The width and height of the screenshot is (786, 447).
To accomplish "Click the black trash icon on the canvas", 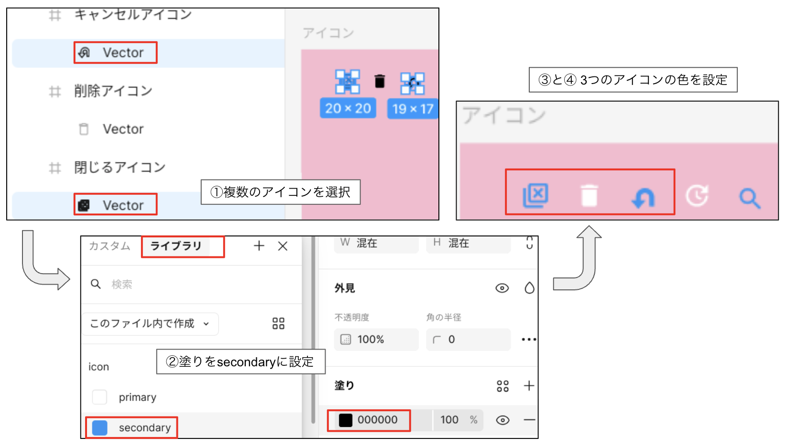I will pos(380,81).
